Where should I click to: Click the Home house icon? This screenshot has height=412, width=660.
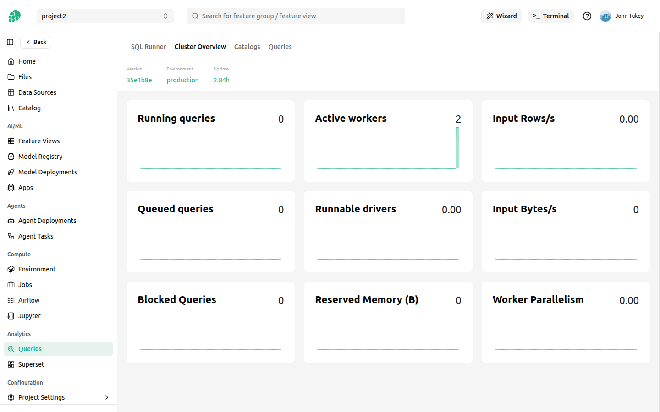tap(11, 61)
